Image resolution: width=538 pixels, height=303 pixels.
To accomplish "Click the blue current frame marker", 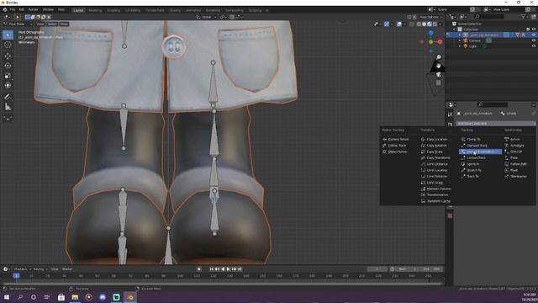I will [x=16, y=275].
